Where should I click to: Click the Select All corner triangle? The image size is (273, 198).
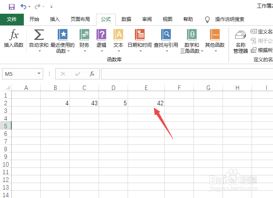click(8, 87)
